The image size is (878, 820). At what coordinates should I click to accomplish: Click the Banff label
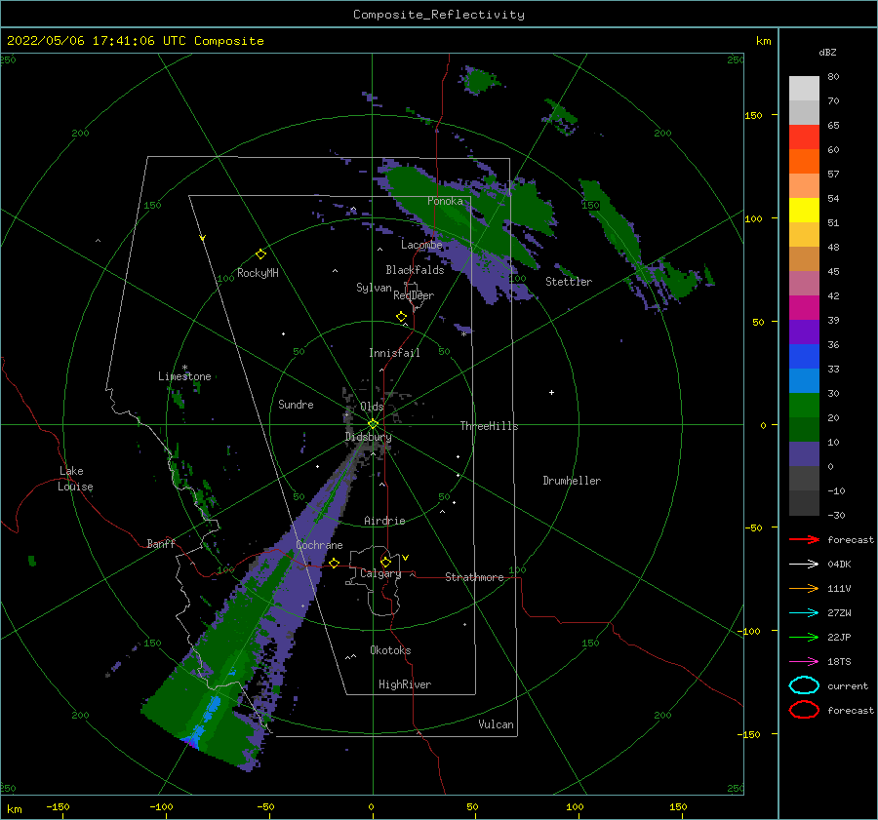click(161, 543)
